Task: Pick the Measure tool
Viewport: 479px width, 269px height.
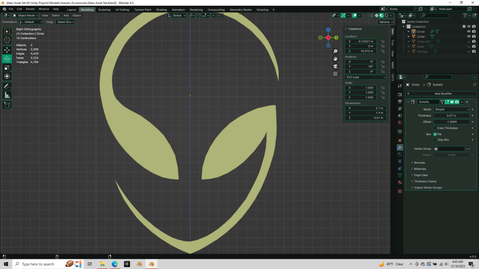Action: (x=7, y=95)
